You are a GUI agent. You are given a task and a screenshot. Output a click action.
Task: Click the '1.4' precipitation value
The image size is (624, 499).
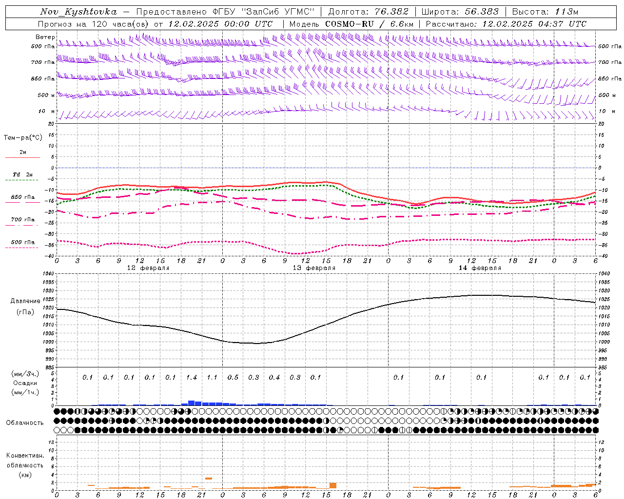point(192,378)
